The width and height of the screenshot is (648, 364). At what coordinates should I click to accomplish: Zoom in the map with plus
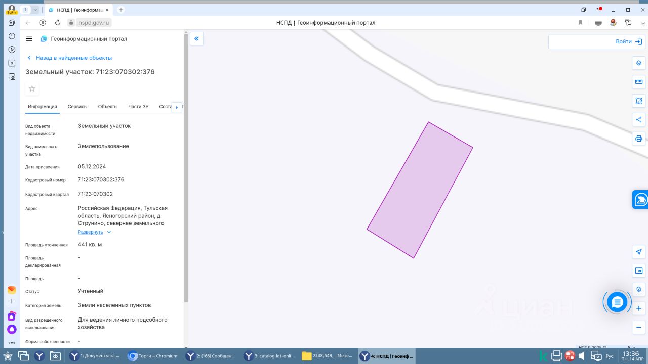639,308
